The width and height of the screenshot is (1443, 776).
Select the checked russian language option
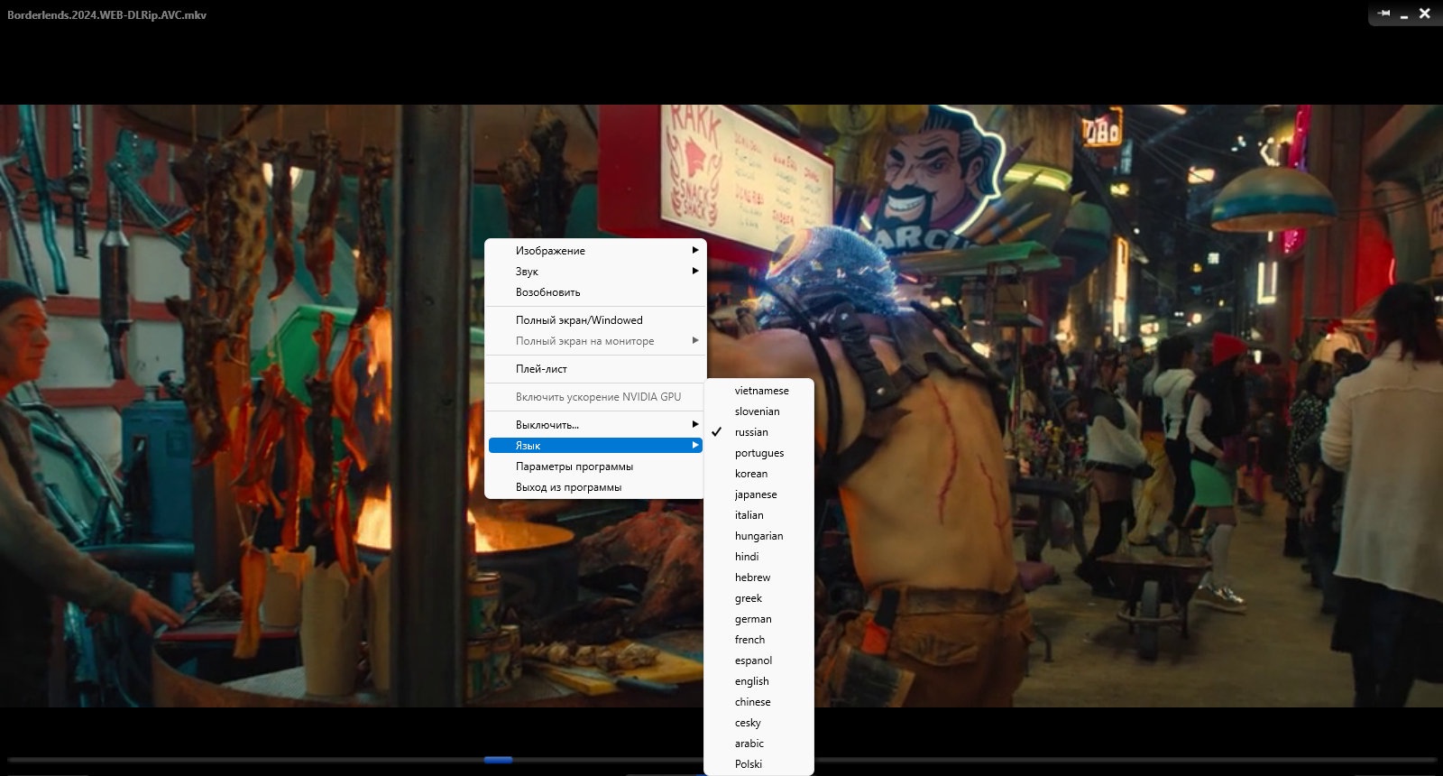pyautogui.click(x=758, y=432)
